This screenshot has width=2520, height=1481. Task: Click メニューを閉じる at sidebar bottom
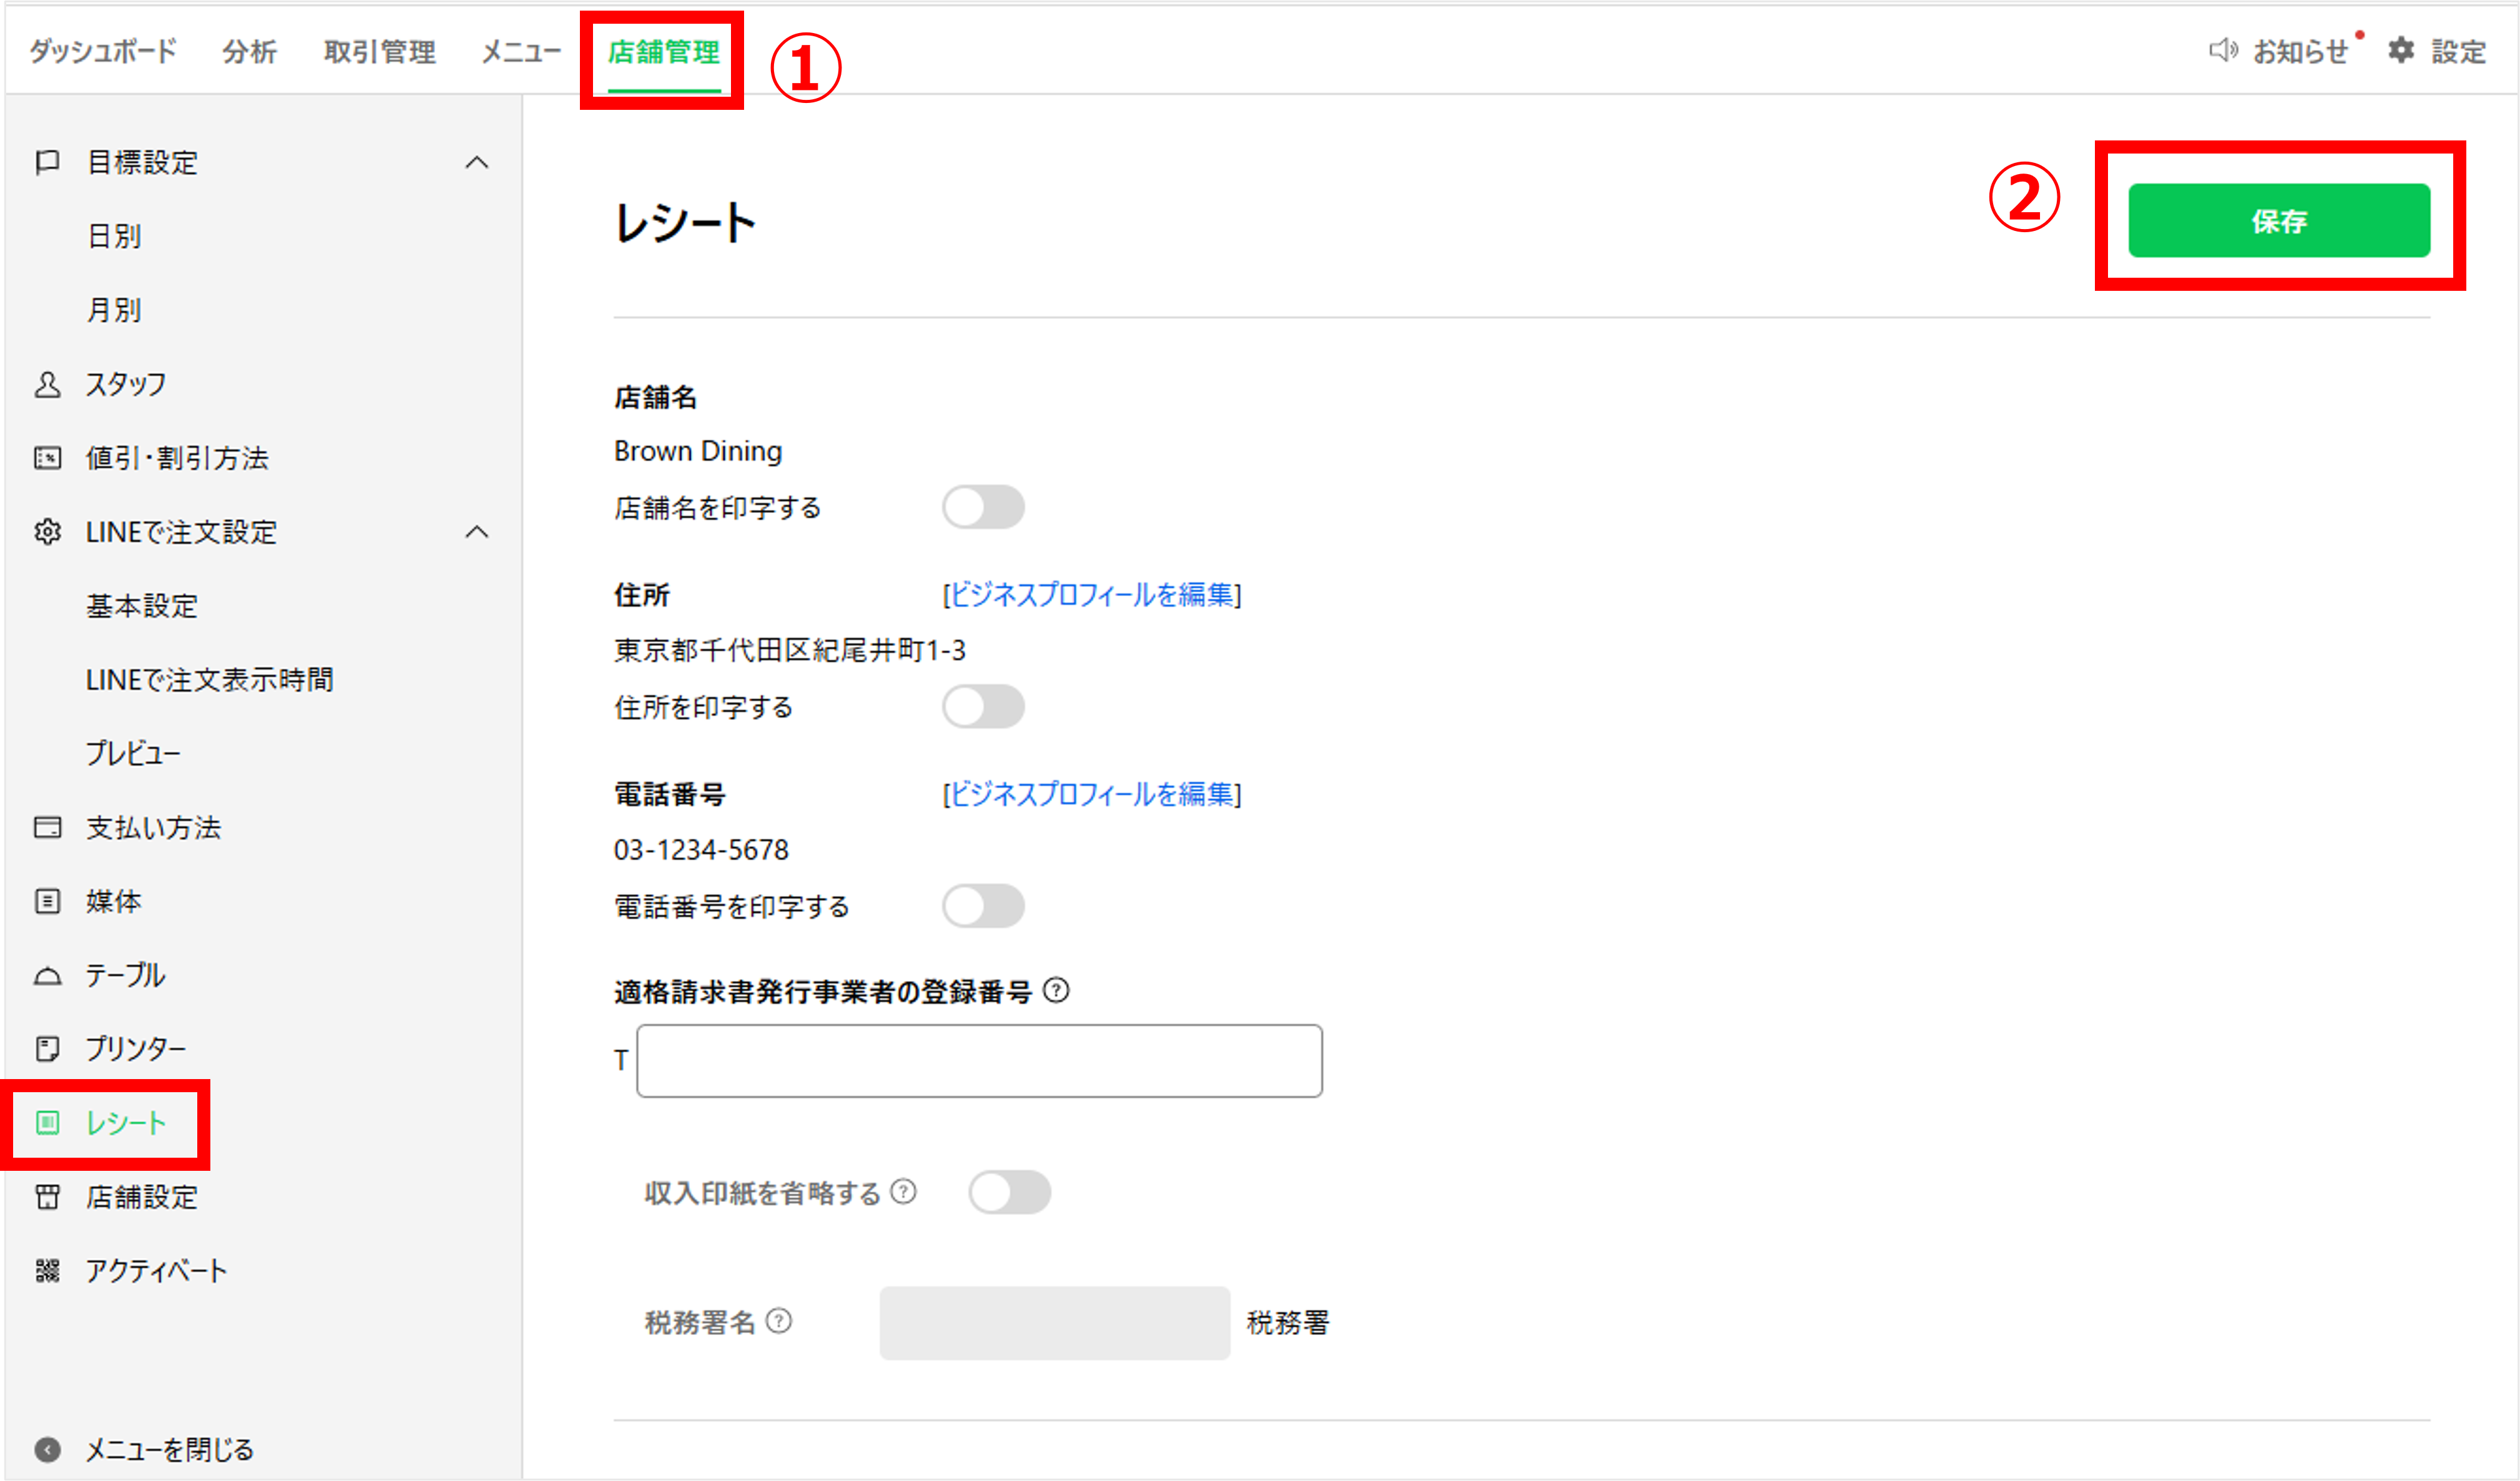click(x=169, y=1450)
